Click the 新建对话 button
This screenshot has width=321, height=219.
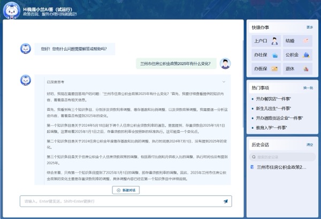pos(126,190)
